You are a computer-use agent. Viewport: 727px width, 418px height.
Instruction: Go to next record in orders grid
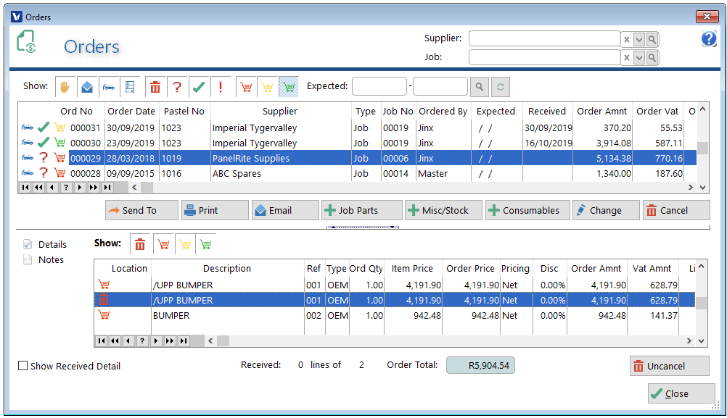80,188
